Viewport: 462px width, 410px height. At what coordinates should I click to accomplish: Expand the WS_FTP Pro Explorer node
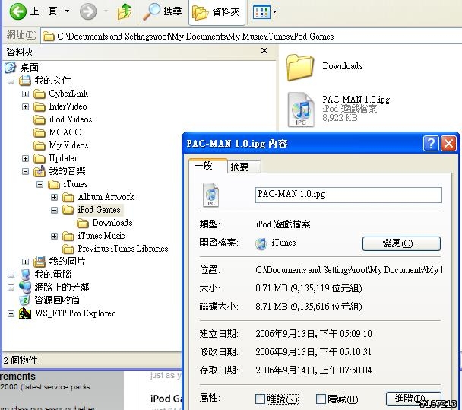11,313
